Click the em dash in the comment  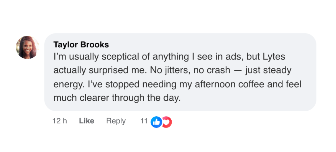tap(237, 71)
